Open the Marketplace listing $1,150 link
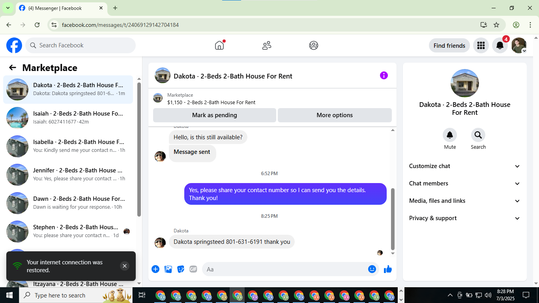 pos(211,102)
